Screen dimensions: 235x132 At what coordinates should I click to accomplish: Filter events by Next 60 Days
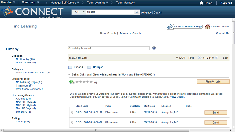(x=26, y=105)
